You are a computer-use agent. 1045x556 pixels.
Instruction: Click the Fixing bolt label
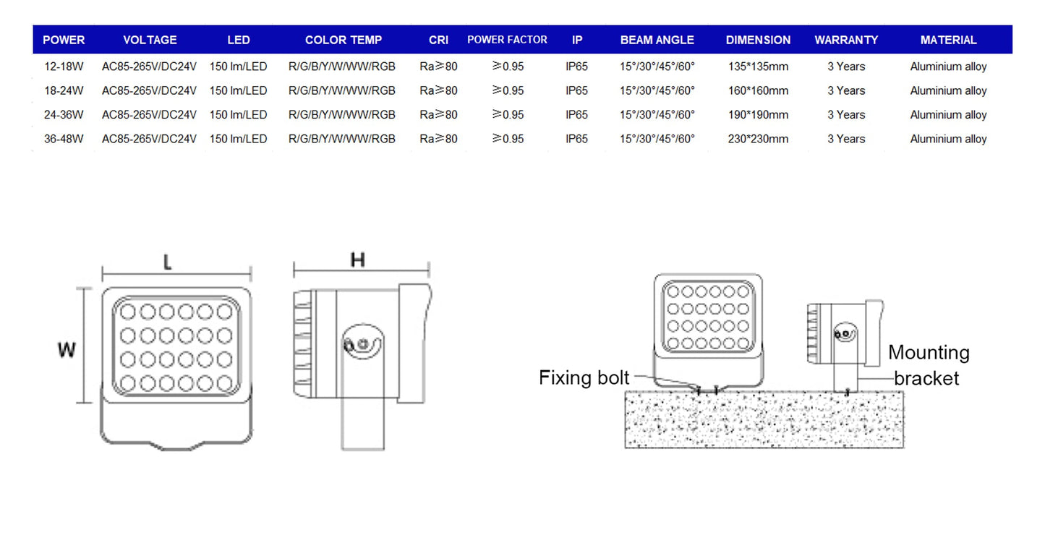pos(584,378)
